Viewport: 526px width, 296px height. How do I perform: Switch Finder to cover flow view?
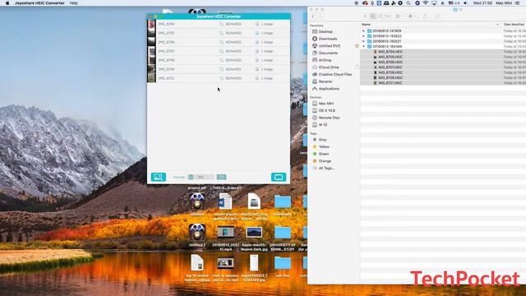[387, 16]
